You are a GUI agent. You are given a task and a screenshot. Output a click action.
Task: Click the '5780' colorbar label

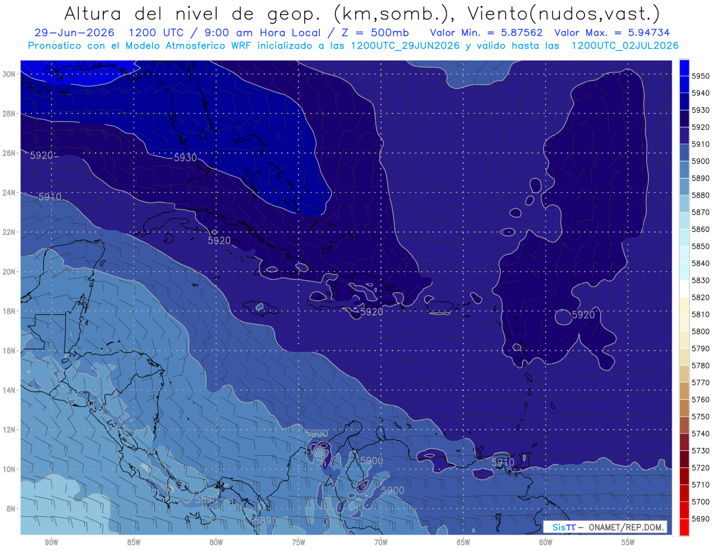(701, 365)
